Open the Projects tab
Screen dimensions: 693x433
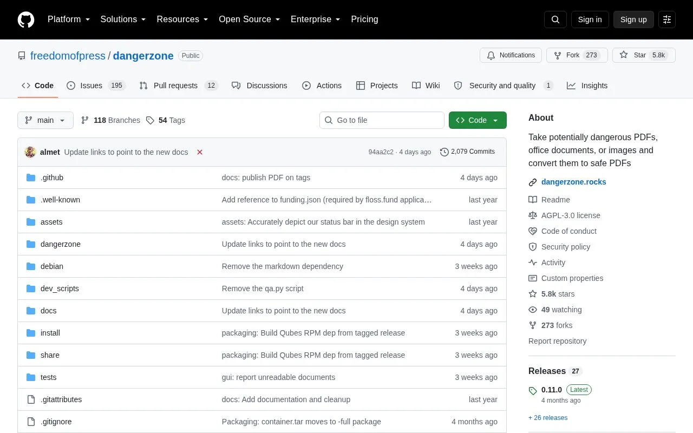coord(377,86)
